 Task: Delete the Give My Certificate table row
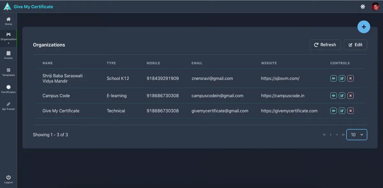pyautogui.click(x=350, y=111)
